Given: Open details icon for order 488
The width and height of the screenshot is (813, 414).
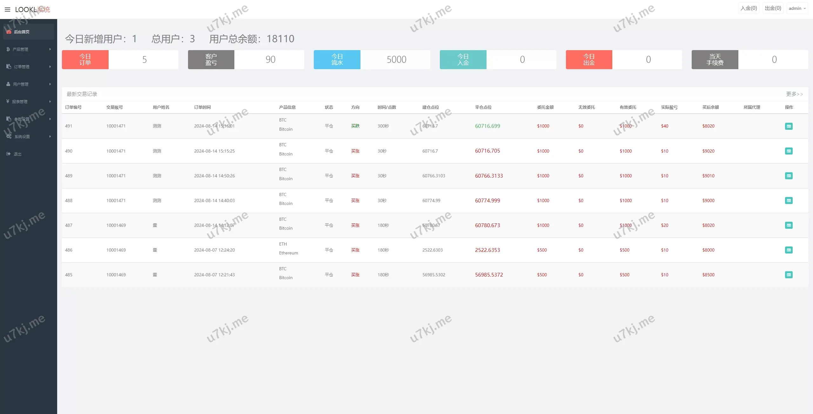Looking at the screenshot, I should [x=789, y=200].
